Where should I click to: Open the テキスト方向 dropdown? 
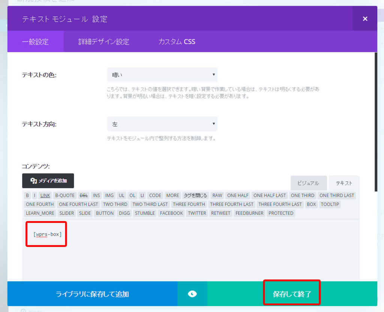(162, 124)
